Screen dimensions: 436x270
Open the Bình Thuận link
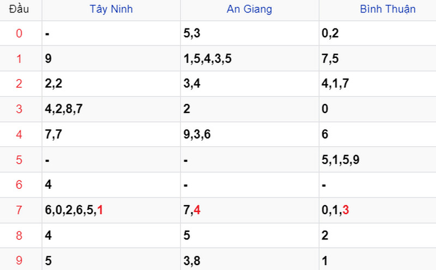(387, 9)
